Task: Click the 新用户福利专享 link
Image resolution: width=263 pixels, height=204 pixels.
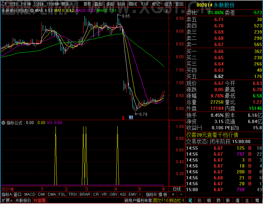Action: (138, 200)
